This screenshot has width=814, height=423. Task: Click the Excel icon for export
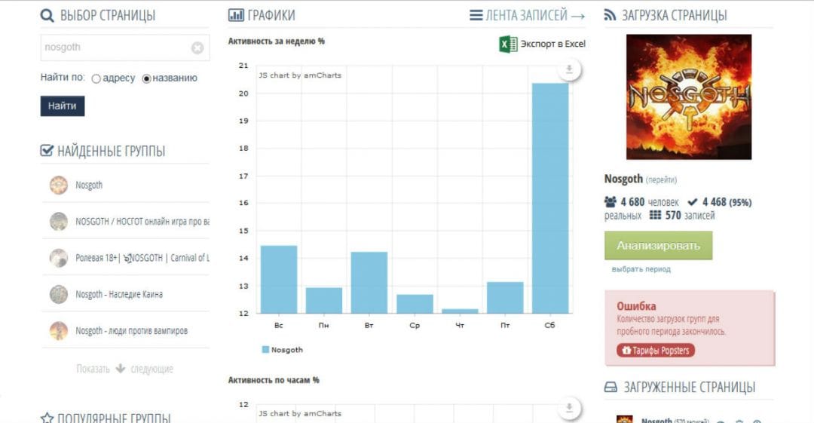point(508,44)
